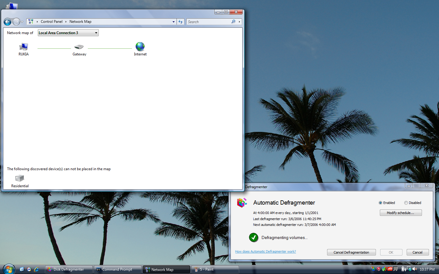Click the address bar refresh icon
This screenshot has width=439, height=274.
pyautogui.click(x=180, y=22)
